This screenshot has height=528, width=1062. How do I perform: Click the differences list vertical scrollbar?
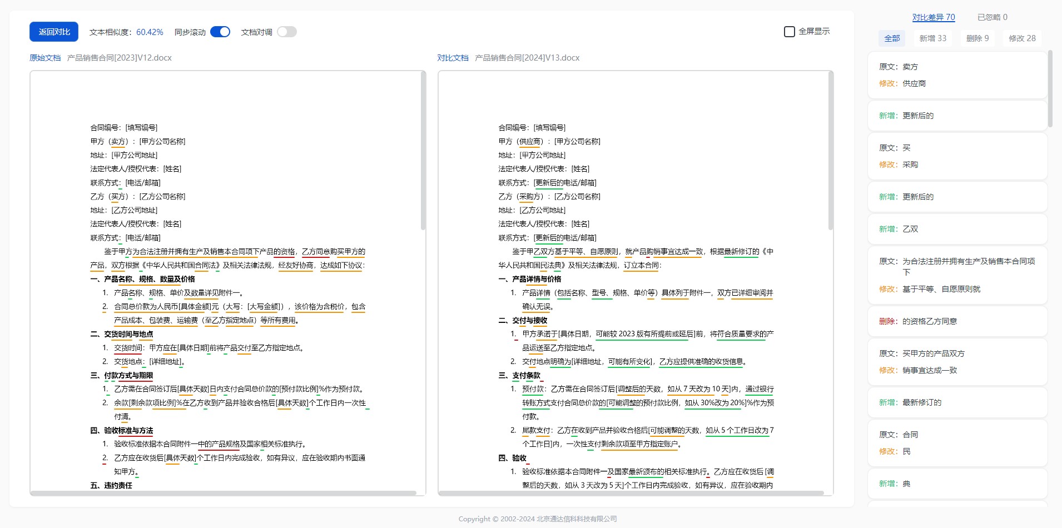[x=1050, y=89]
